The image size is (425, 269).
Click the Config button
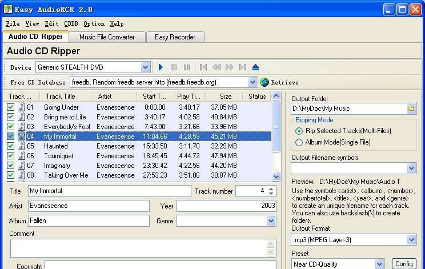404,264
